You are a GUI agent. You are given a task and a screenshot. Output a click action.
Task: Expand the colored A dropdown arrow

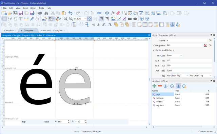click(60, 19)
